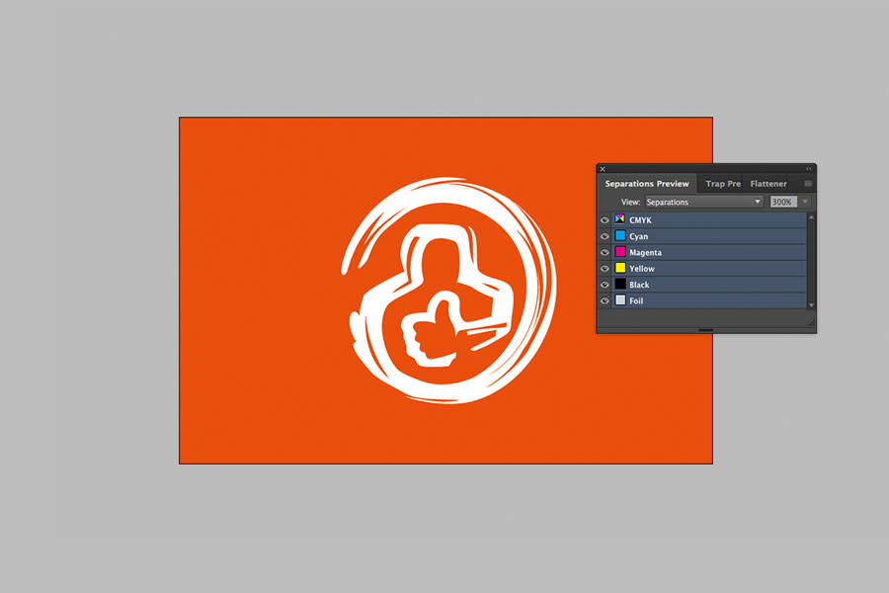Toggle visibility of the Black plate
The image size is (889, 593).
coord(604,285)
